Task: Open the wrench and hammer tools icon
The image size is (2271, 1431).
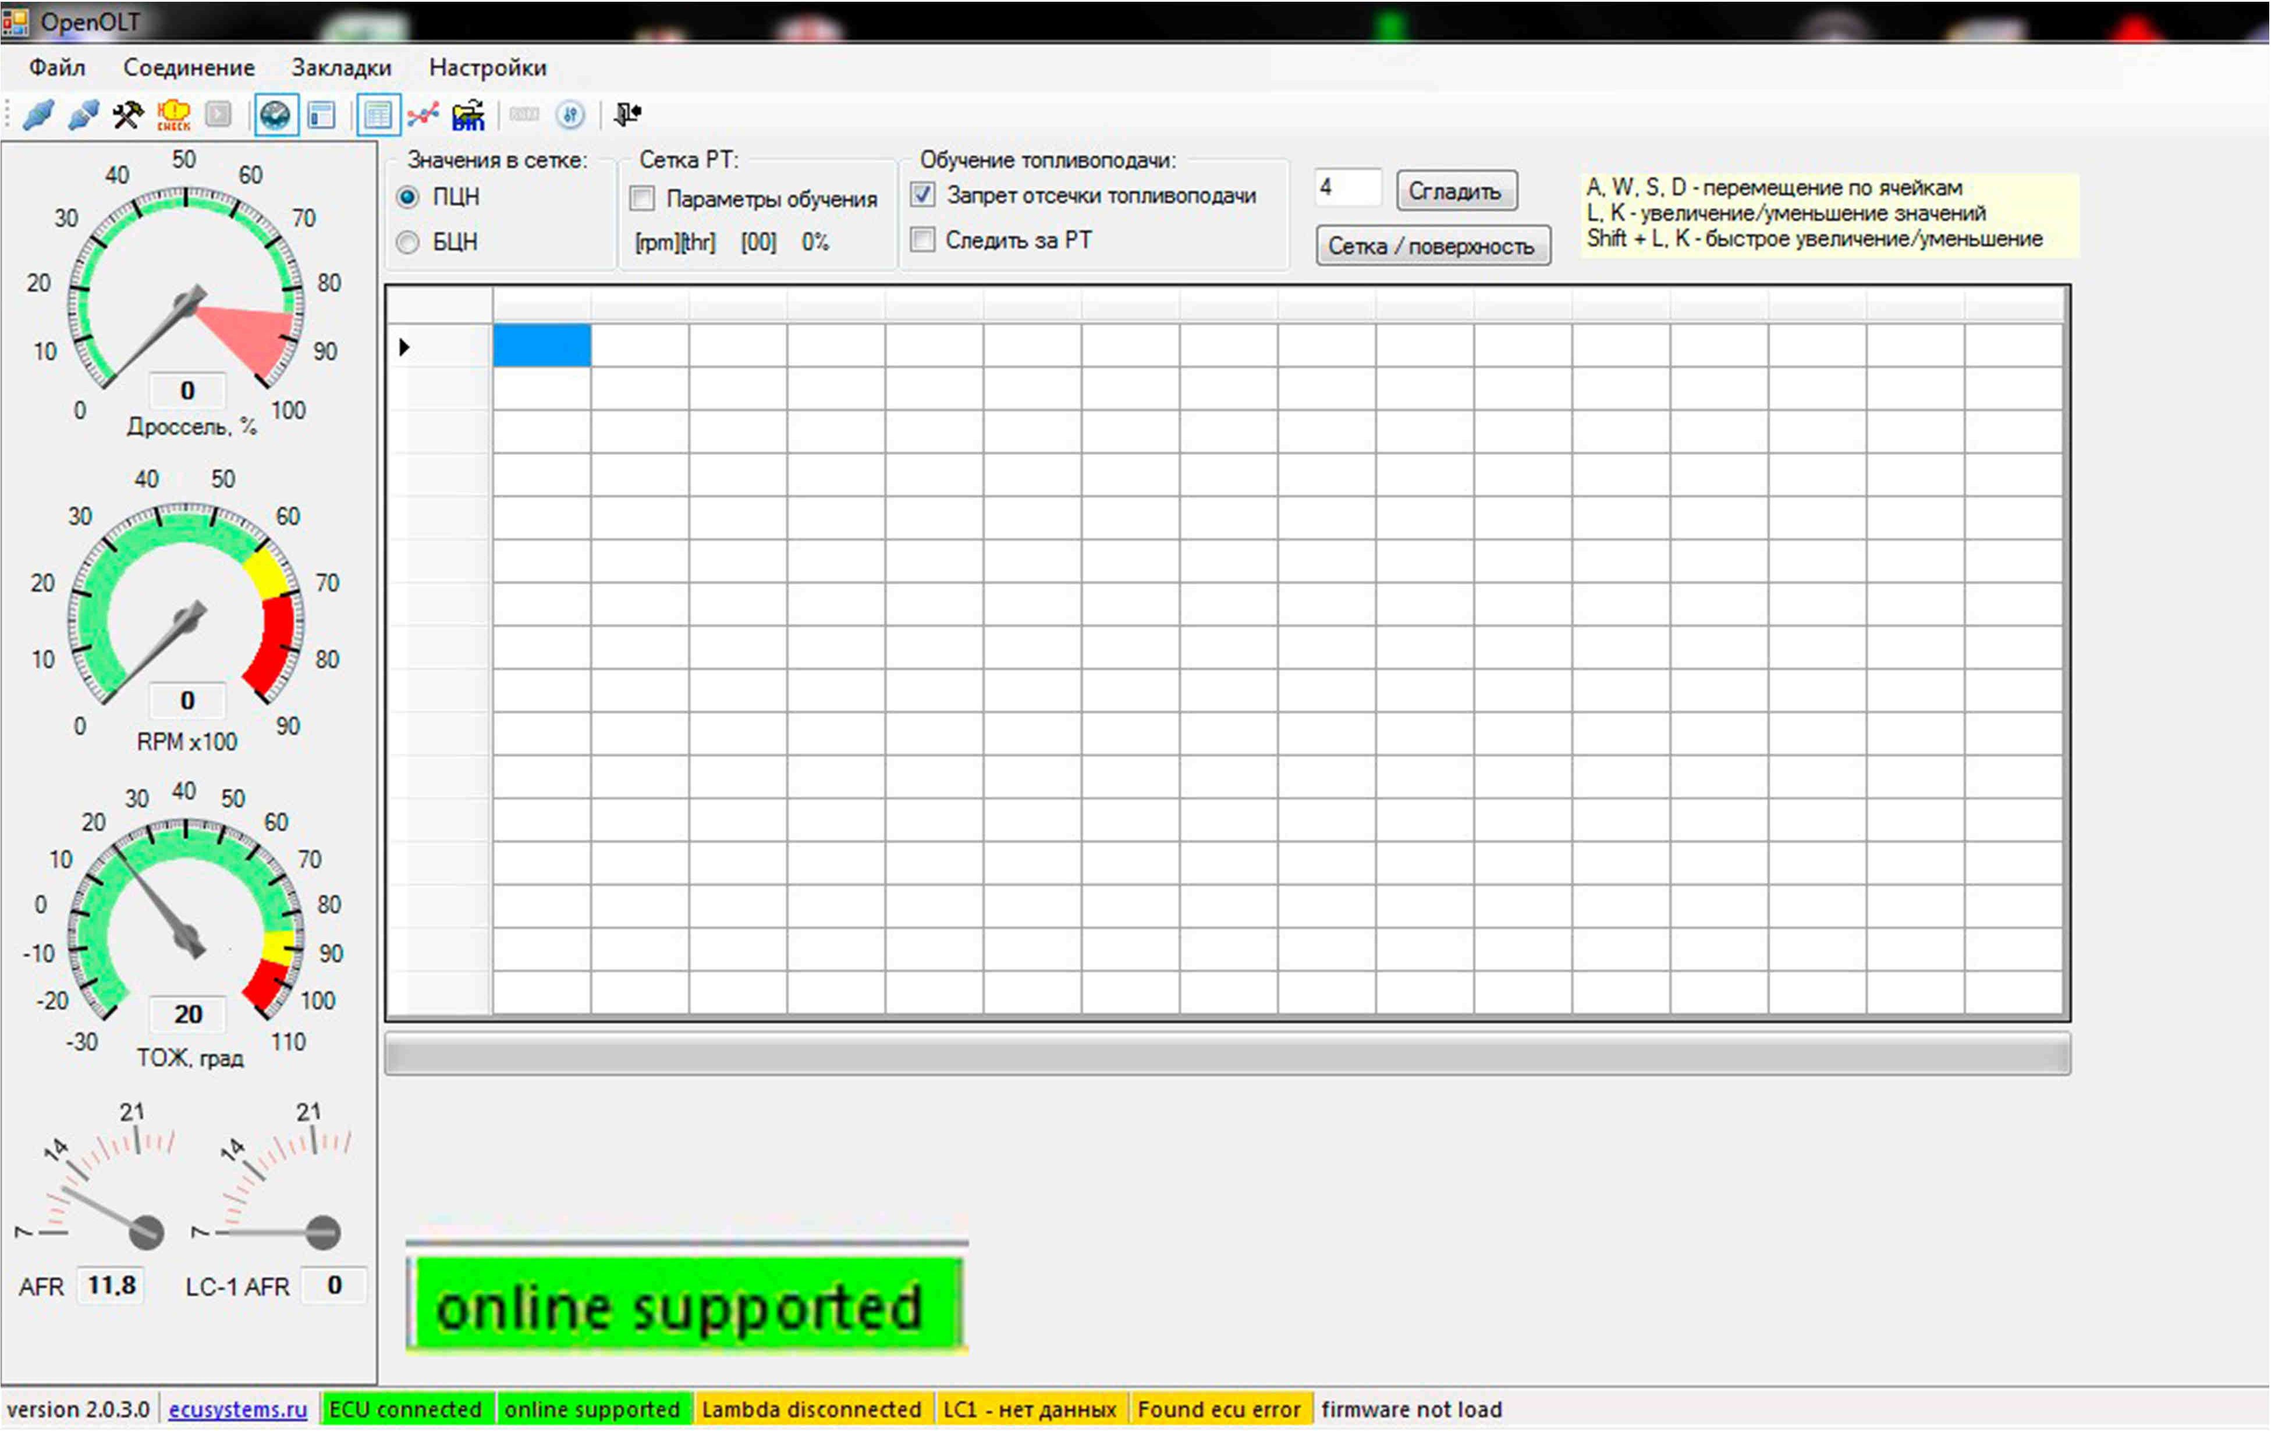Action: (x=128, y=115)
